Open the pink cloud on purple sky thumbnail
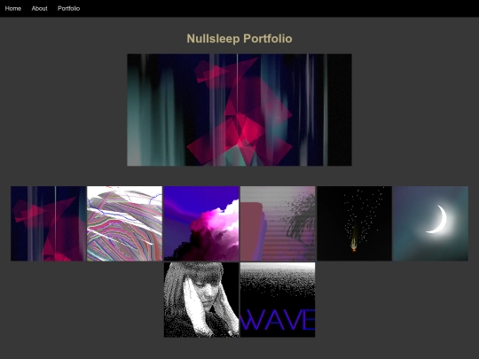 (201, 223)
